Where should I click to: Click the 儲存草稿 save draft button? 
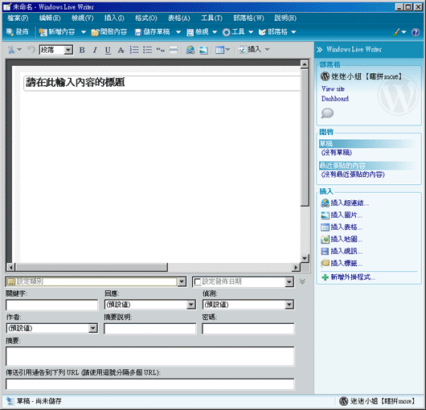(x=153, y=32)
